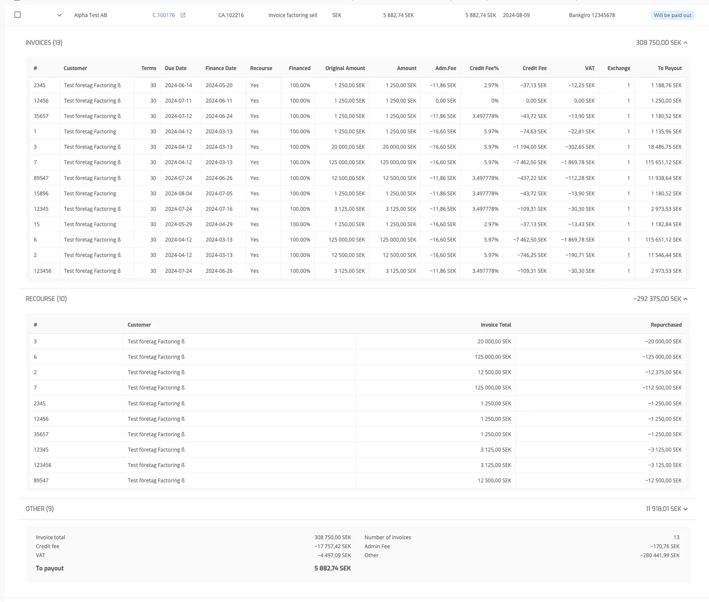709x602 pixels.
Task: Click payout amount 18 486,75 SEK
Action: (x=665, y=147)
